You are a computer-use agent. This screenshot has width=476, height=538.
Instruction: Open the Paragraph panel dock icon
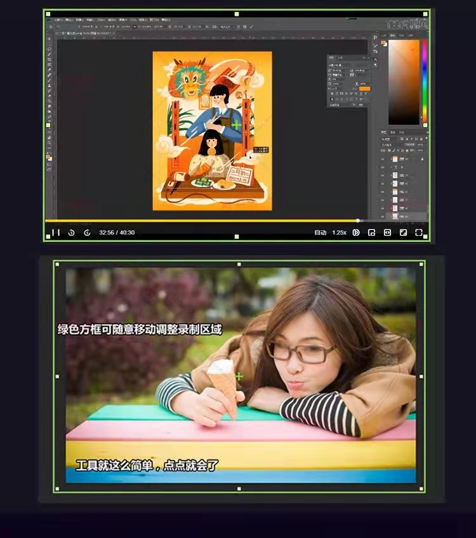point(375,65)
